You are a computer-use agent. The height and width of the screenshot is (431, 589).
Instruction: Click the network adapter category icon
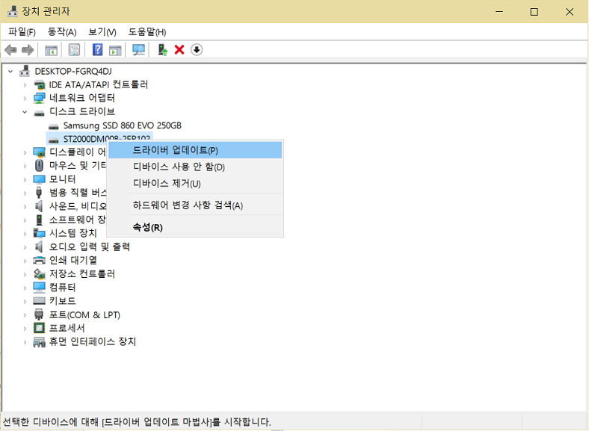coord(40,99)
